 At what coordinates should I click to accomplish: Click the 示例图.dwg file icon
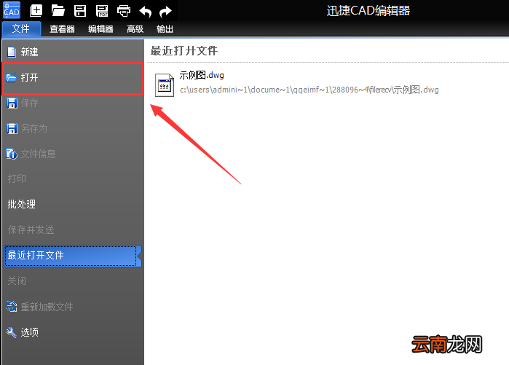click(x=165, y=85)
